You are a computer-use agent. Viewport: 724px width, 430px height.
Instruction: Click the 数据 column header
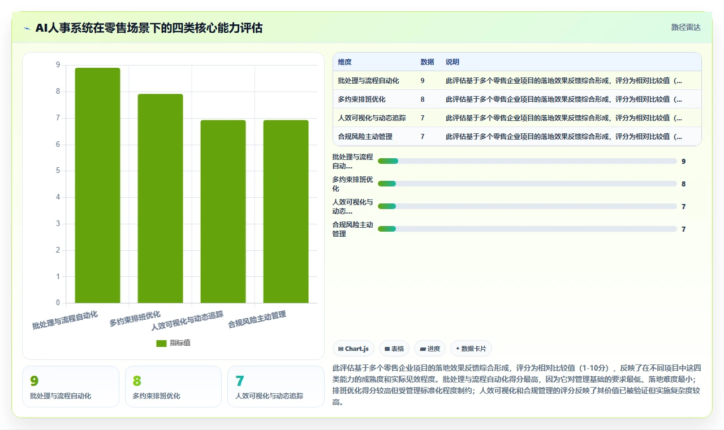pos(427,62)
